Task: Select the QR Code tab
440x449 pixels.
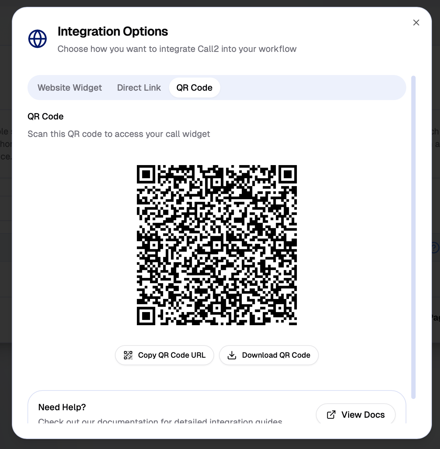Action: click(194, 88)
